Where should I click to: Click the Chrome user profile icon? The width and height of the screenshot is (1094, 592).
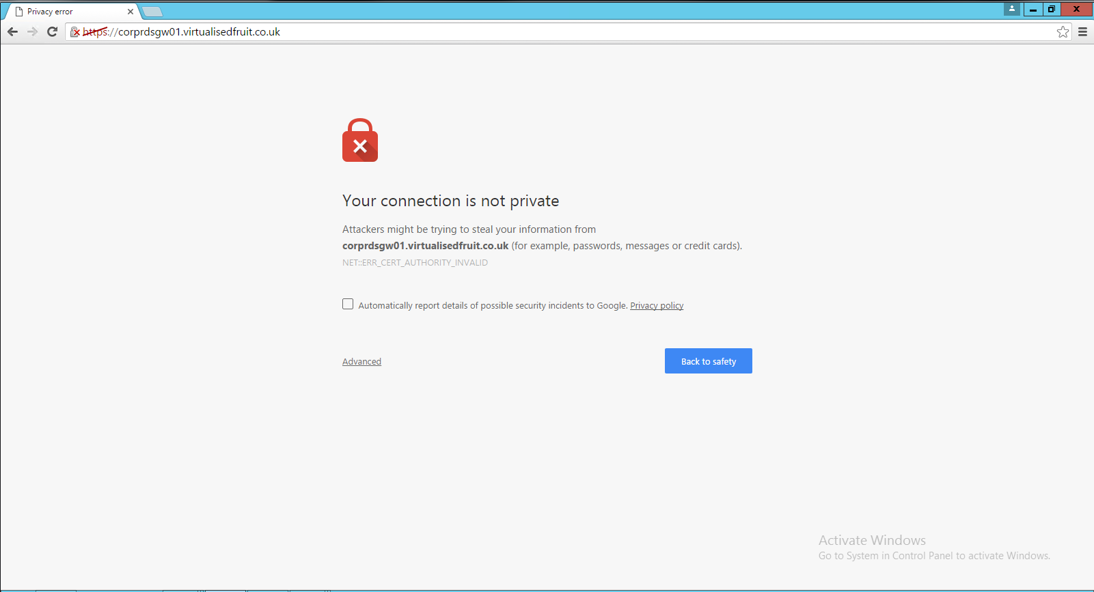1012,9
